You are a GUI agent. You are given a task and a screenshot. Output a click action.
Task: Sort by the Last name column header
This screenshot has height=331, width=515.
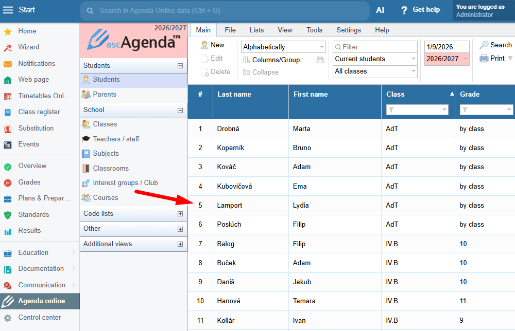pyautogui.click(x=234, y=95)
